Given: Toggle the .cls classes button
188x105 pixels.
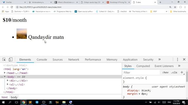Looking at the screenshot, I should tap(174, 72).
